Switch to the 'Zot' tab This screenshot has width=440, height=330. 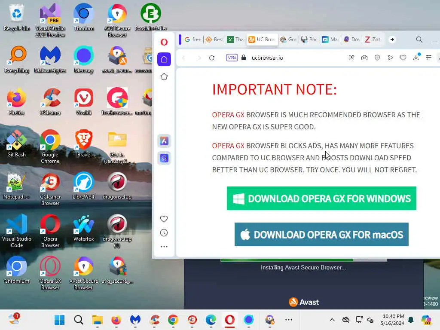[373, 40]
